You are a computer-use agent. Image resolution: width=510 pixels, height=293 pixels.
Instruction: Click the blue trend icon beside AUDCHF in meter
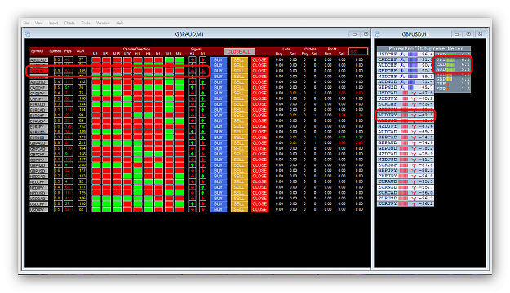[402, 65]
